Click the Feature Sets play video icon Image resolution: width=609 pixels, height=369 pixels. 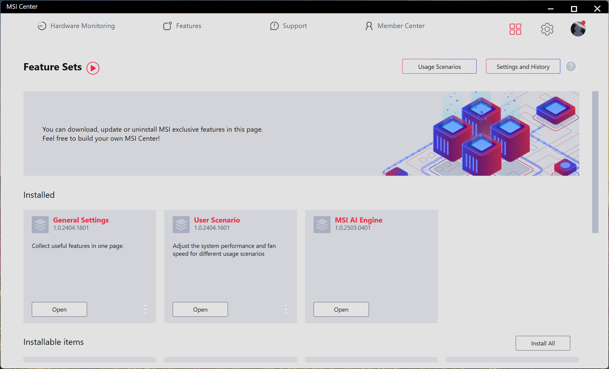[x=93, y=68]
